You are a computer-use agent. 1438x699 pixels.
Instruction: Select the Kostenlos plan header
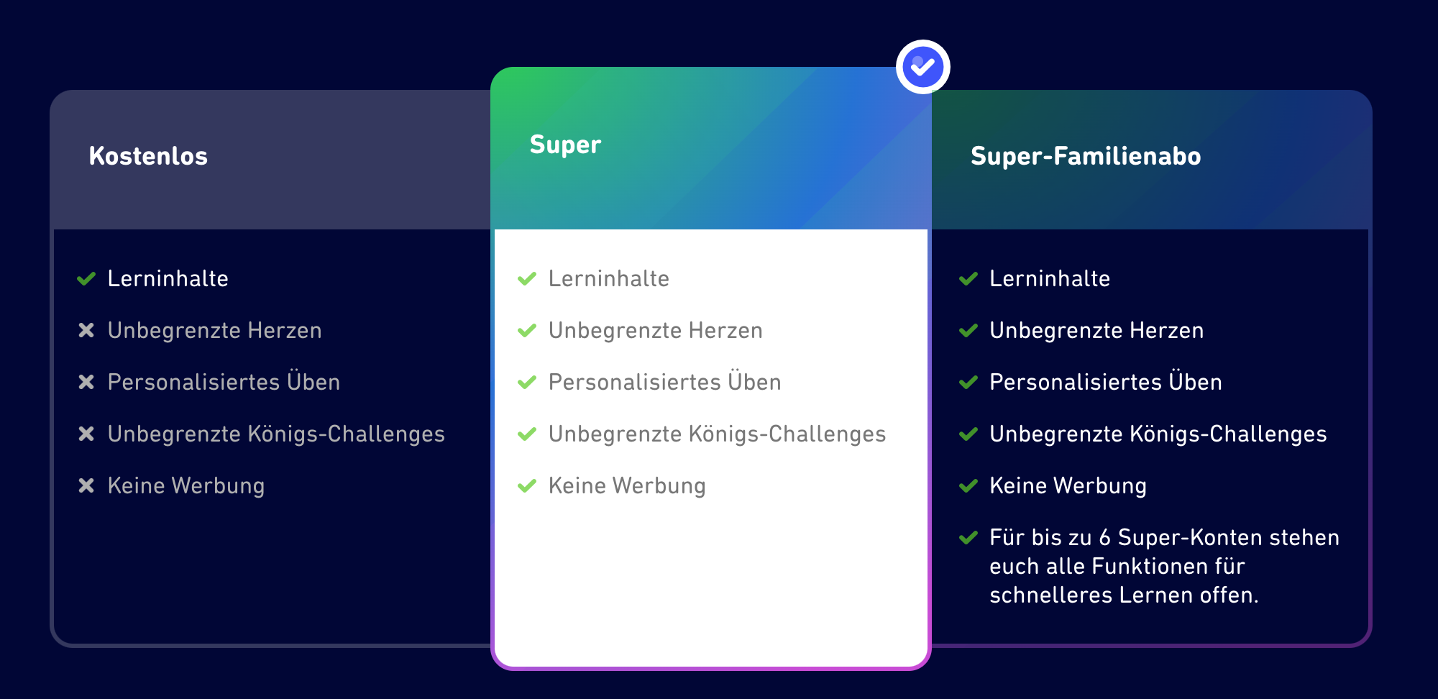pyautogui.click(x=272, y=160)
